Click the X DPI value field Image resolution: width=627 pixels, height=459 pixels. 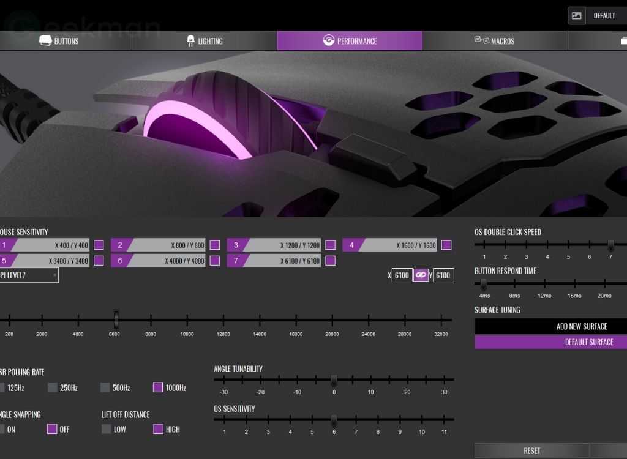[402, 275]
